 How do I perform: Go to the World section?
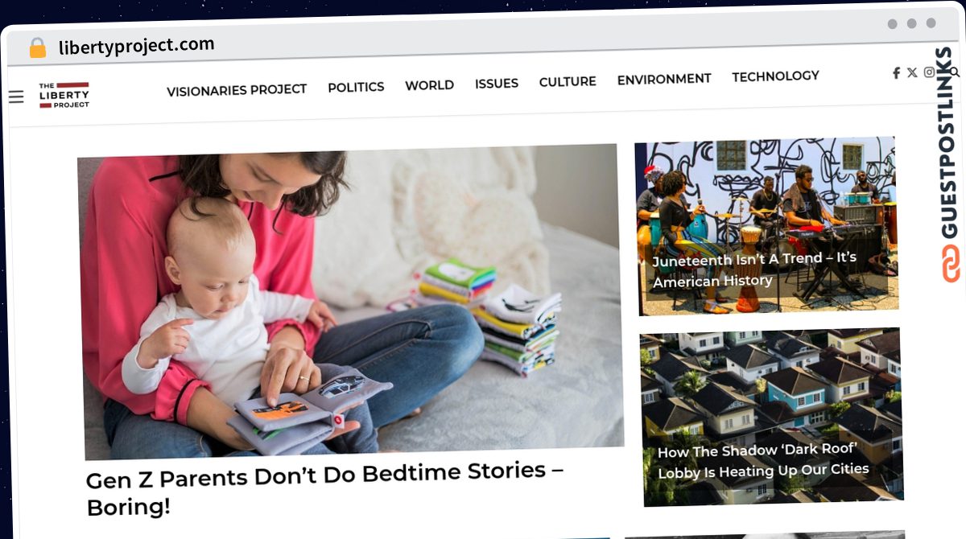click(x=429, y=85)
